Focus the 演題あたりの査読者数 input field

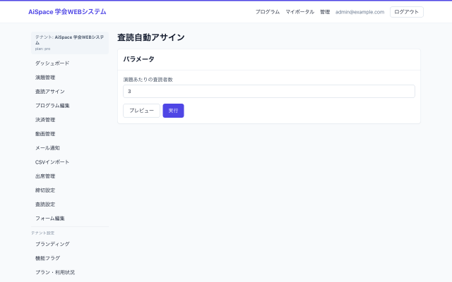pyautogui.click(x=269, y=91)
